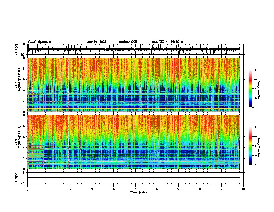Click the ch.2 colorbar "log(PSD)" unit label

click(259, 147)
